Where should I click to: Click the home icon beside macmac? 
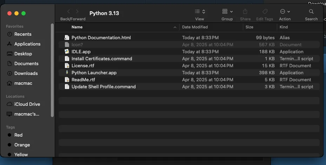tap(9, 83)
